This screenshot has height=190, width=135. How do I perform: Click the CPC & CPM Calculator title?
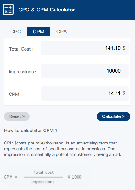[47, 10]
